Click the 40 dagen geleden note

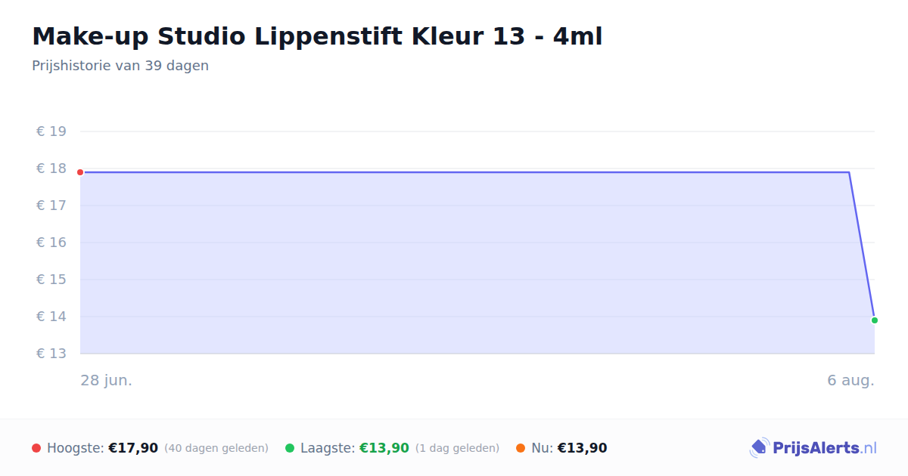pyautogui.click(x=216, y=448)
